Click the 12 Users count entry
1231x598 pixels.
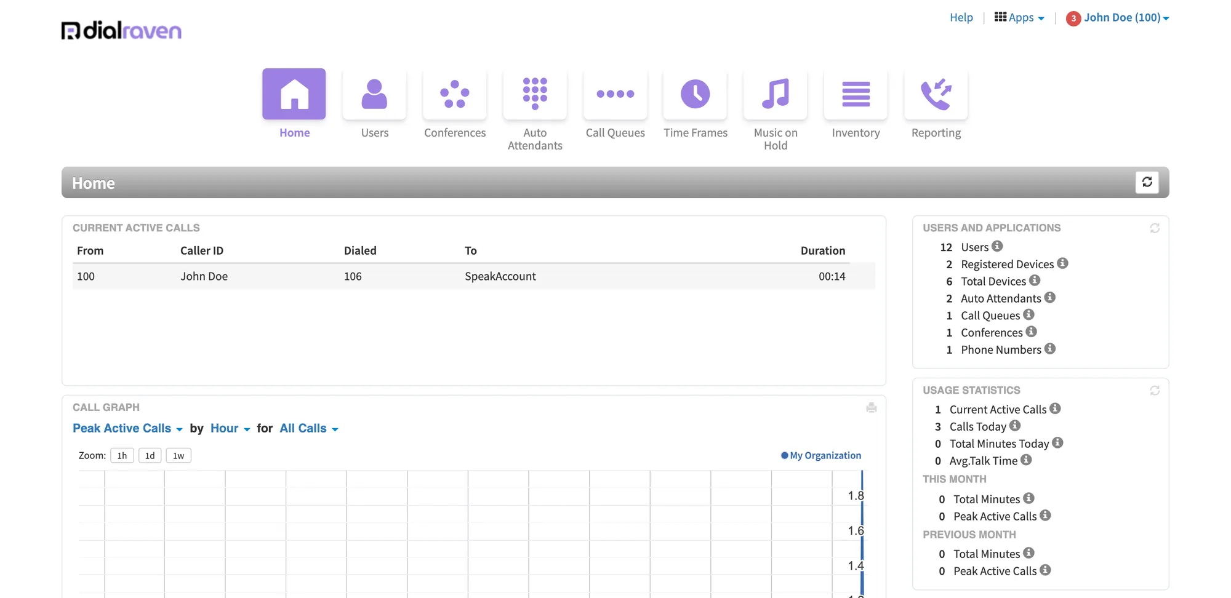click(971, 247)
